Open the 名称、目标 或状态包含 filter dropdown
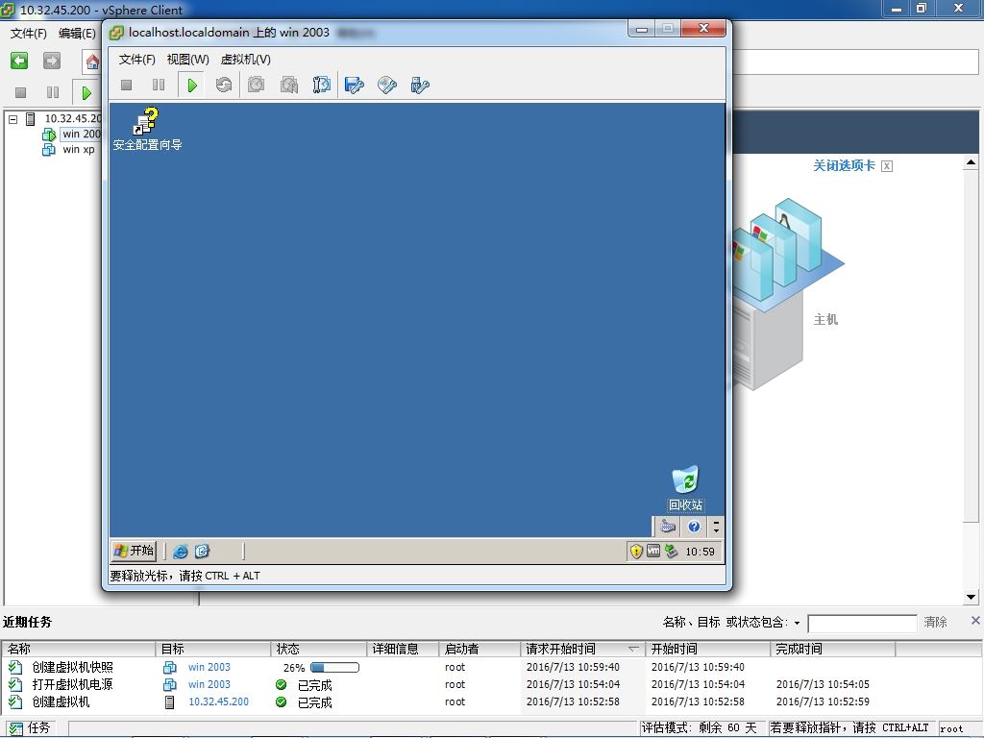 pyautogui.click(x=797, y=623)
